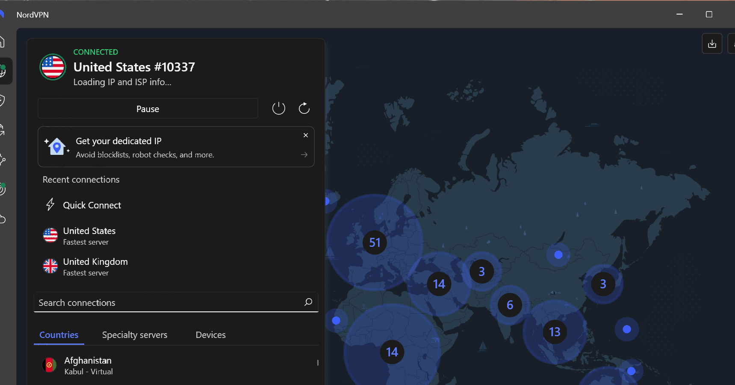Connect to Afghanistan Kabul virtual server

(88, 365)
